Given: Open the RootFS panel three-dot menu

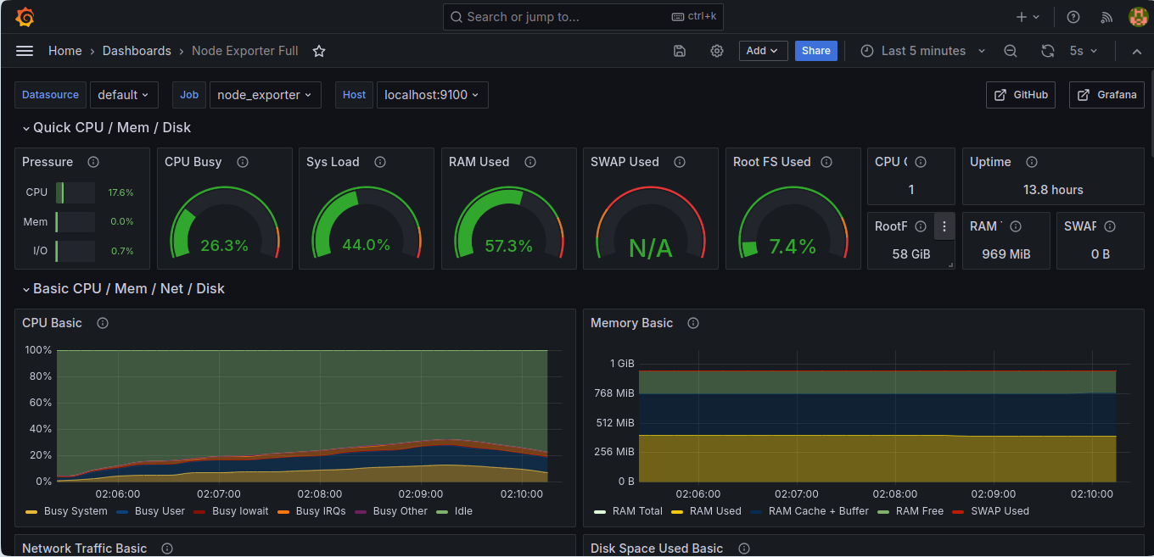Looking at the screenshot, I should [944, 226].
